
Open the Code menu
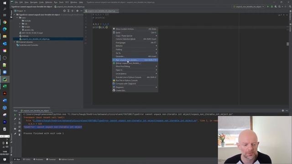click(42, 2)
